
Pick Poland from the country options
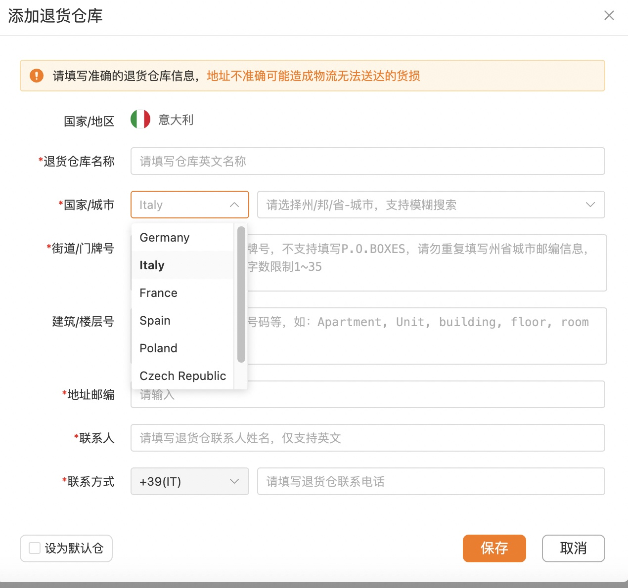(159, 348)
